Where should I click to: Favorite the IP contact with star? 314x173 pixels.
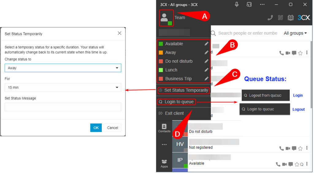297,164
